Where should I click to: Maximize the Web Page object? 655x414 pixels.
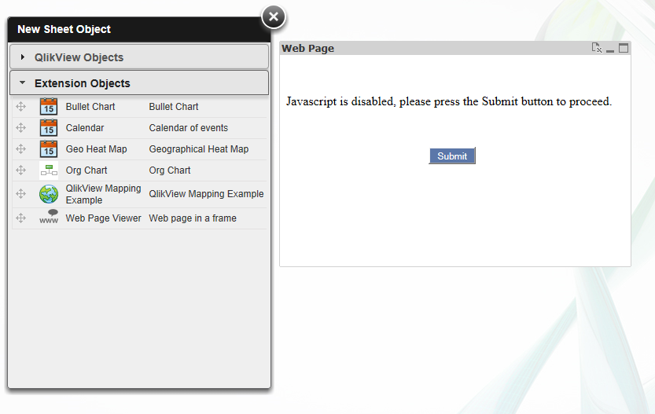pyautogui.click(x=624, y=48)
